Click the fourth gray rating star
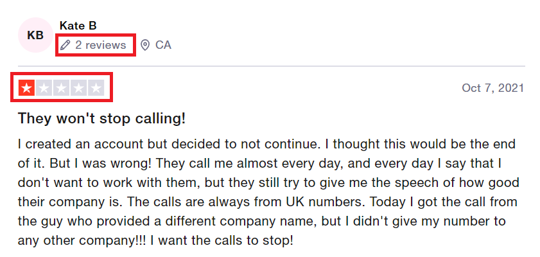Viewport: 540px width, 257px height. coord(78,87)
